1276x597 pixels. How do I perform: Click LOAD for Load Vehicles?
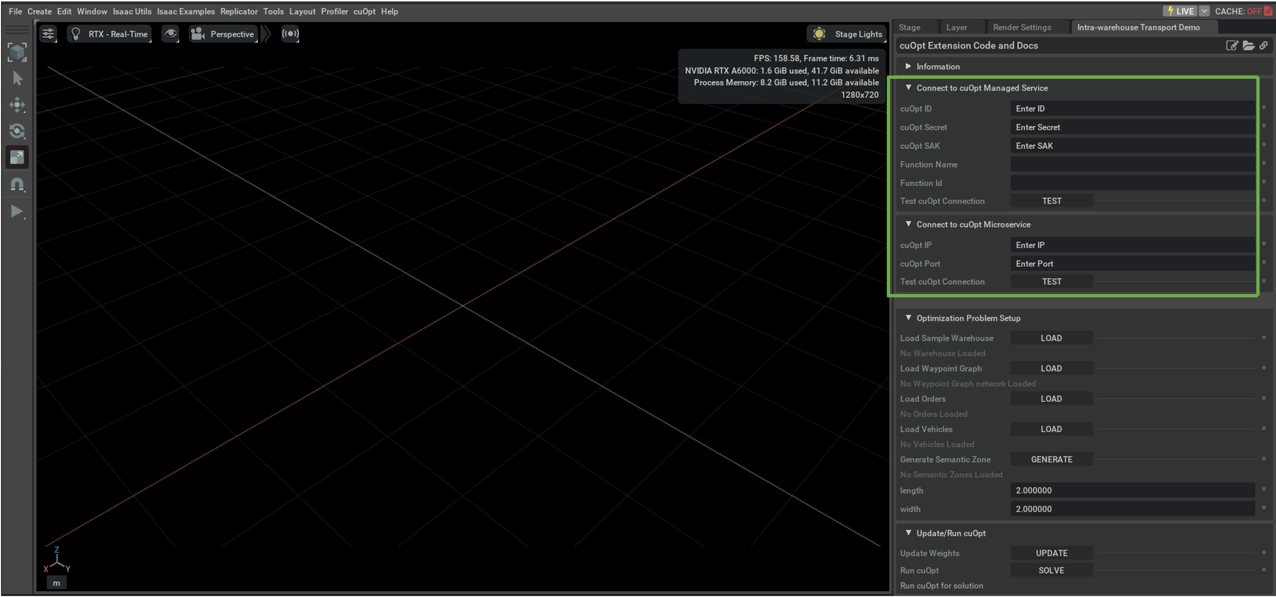click(x=1051, y=429)
